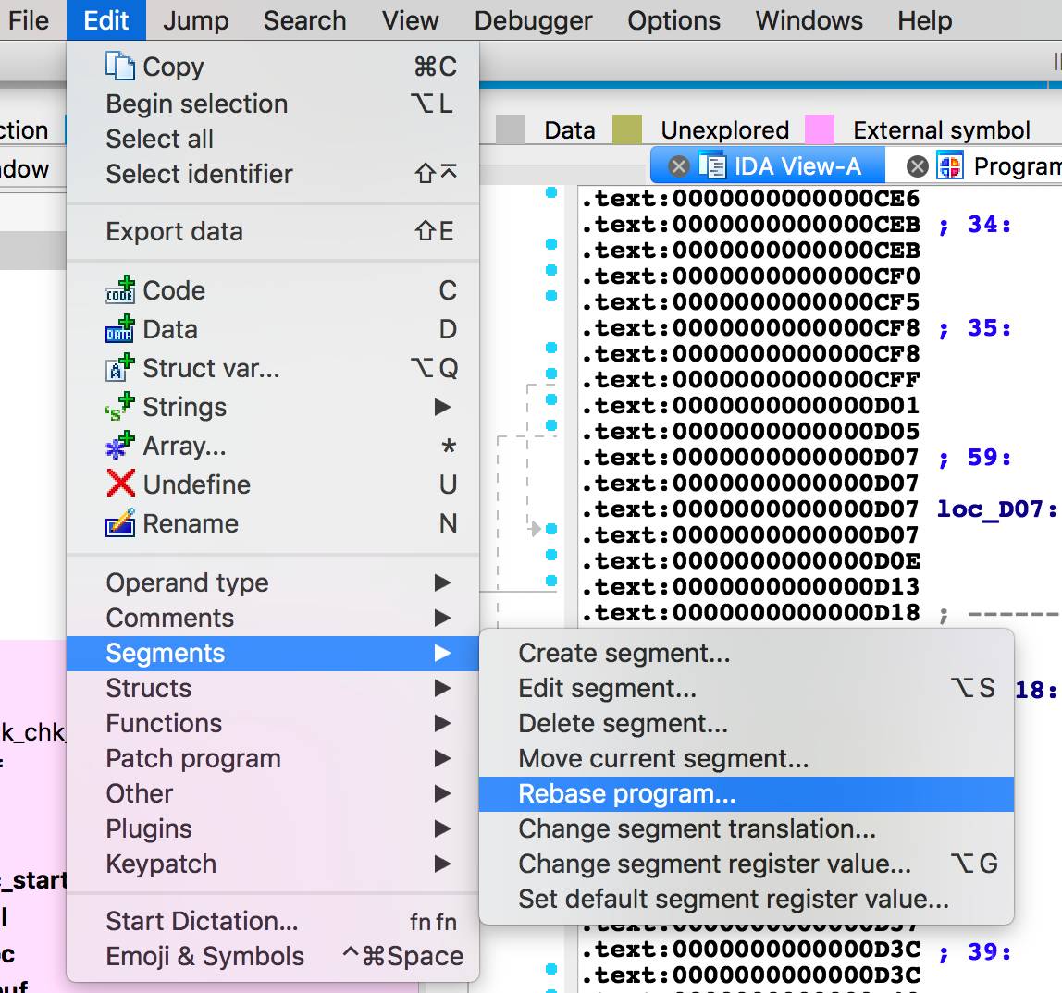
Task: Click the red Undefine X icon
Action: click(x=120, y=484)
